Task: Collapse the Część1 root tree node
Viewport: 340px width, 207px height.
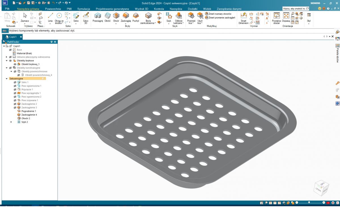Action: (x=4, y=46)
